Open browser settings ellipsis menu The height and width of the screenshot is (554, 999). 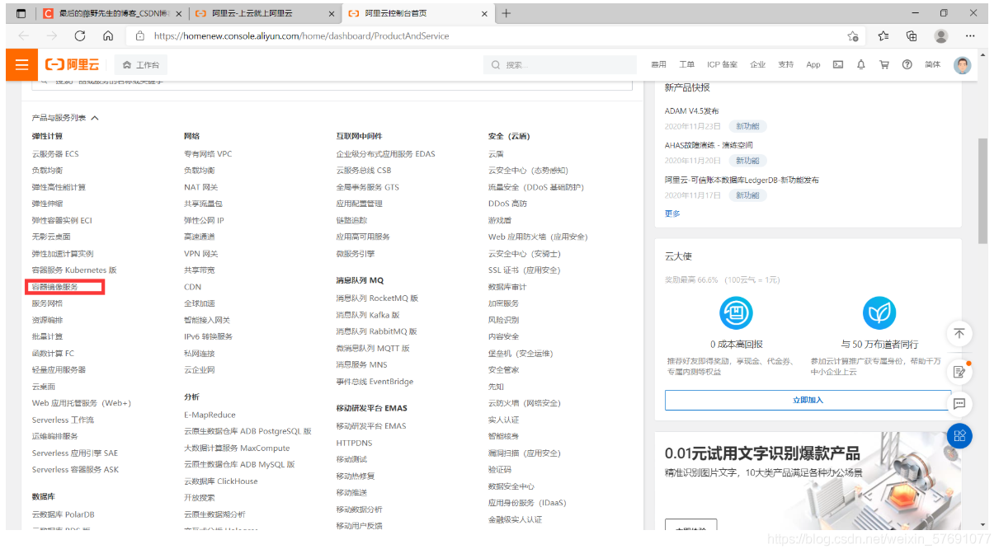click(970, 36)
